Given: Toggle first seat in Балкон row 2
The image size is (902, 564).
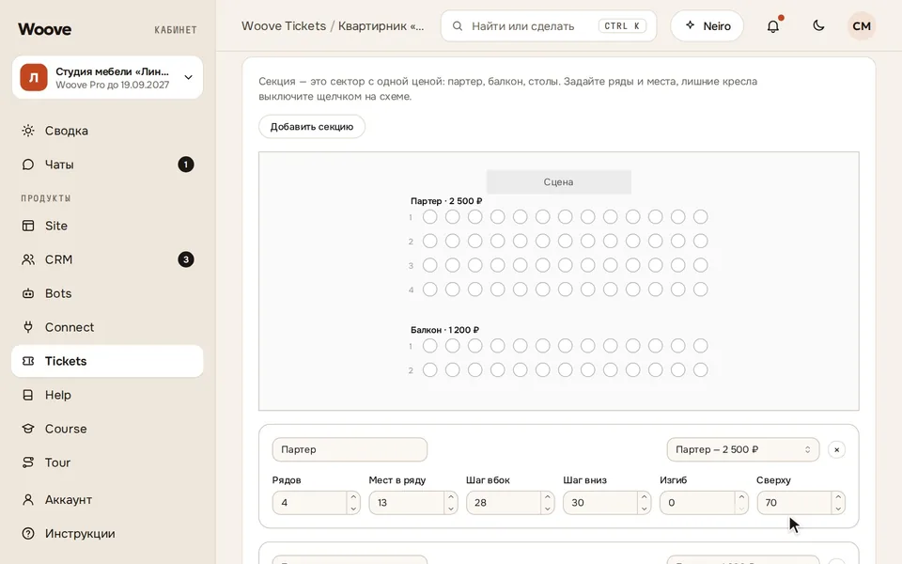Looking at the screenshot, I should pyautogui.click(x=429, y=370).
